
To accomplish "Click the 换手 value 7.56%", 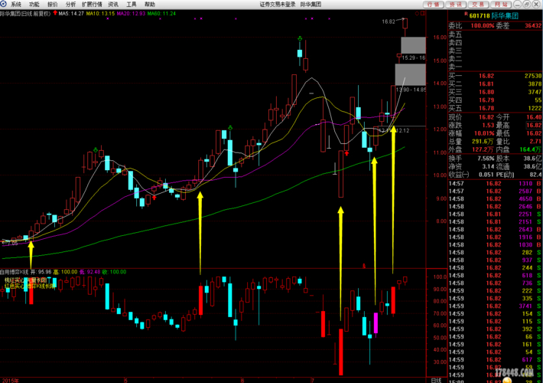I will pos(486,159).
